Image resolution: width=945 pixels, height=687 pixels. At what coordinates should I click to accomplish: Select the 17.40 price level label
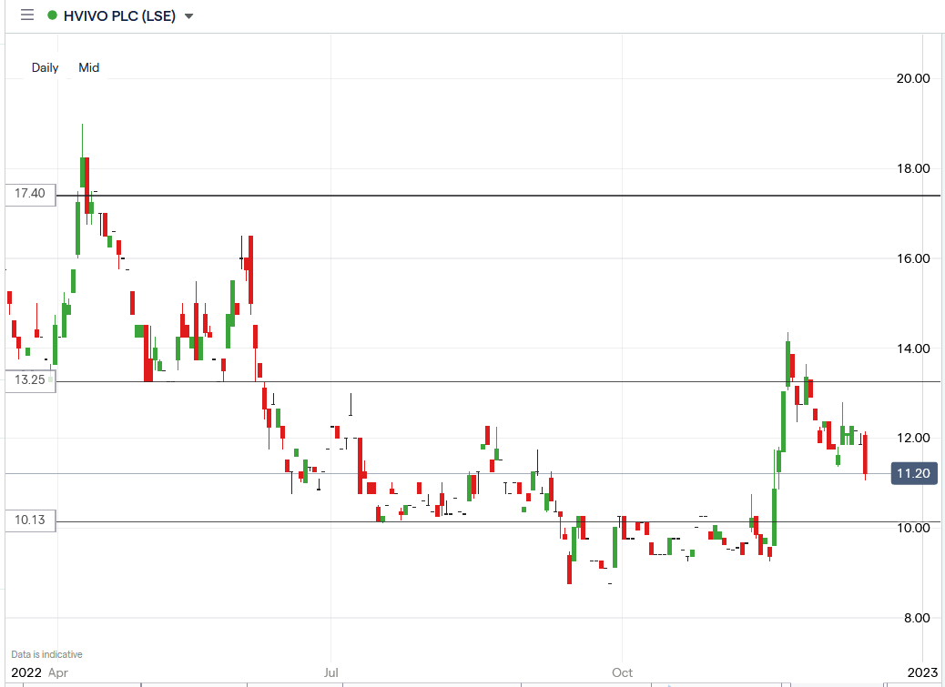30,194
